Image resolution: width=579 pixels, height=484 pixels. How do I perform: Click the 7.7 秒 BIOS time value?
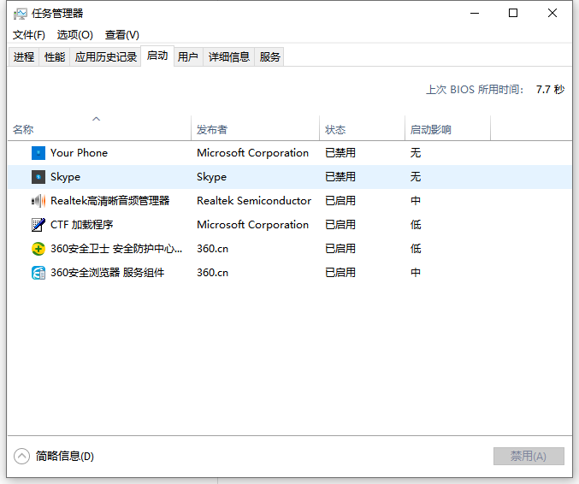[x=550, y=90]
